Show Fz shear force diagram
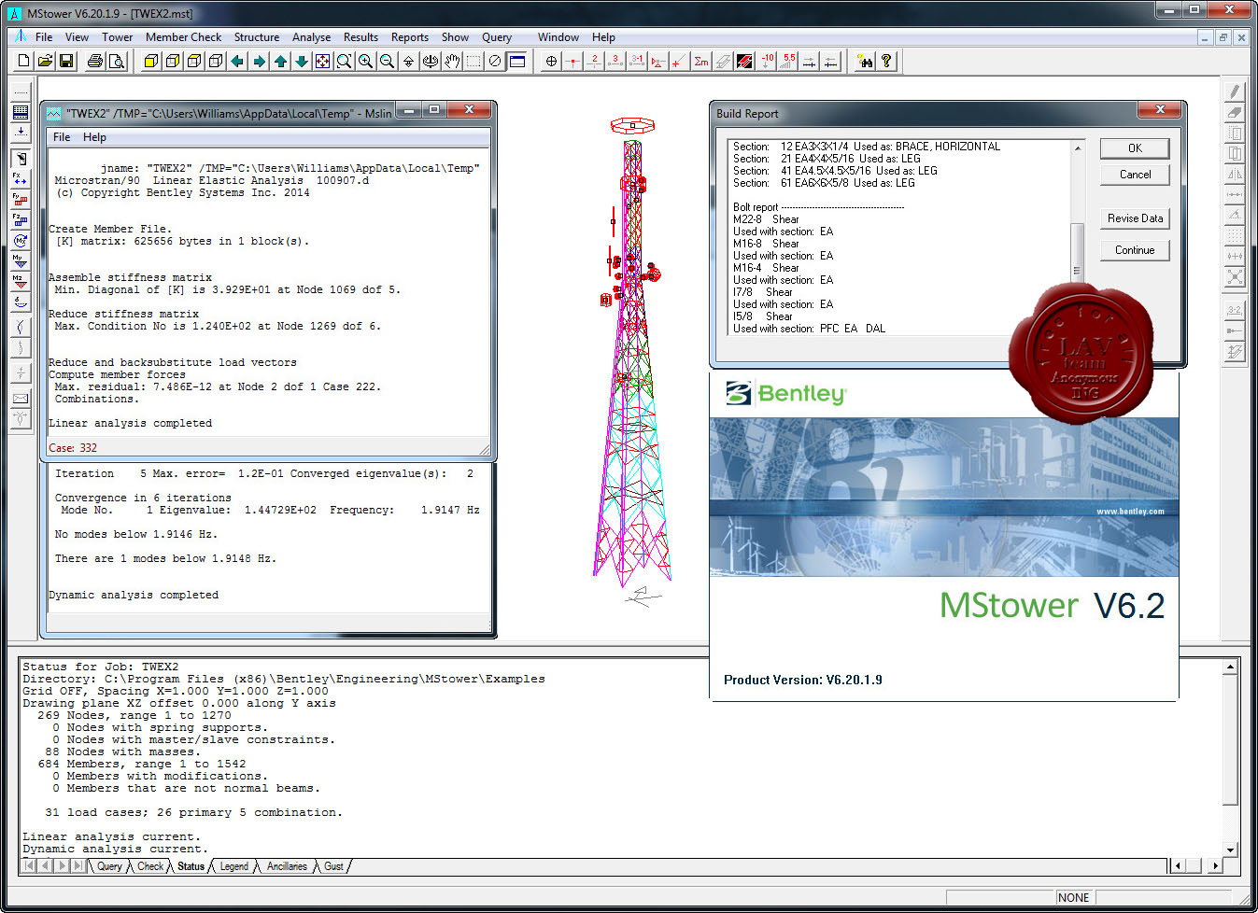 [21, 219]
